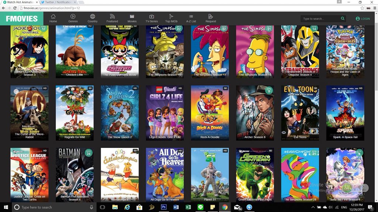
Task: Launch Photoshop from the taskbar
Action: (164, 207)
